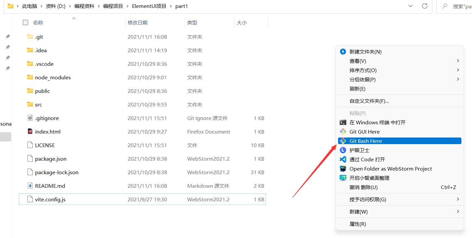The height and width of the screenshot is (238, 472).
Task: Click the 31 KB size cell
Action: pos(257,172)
